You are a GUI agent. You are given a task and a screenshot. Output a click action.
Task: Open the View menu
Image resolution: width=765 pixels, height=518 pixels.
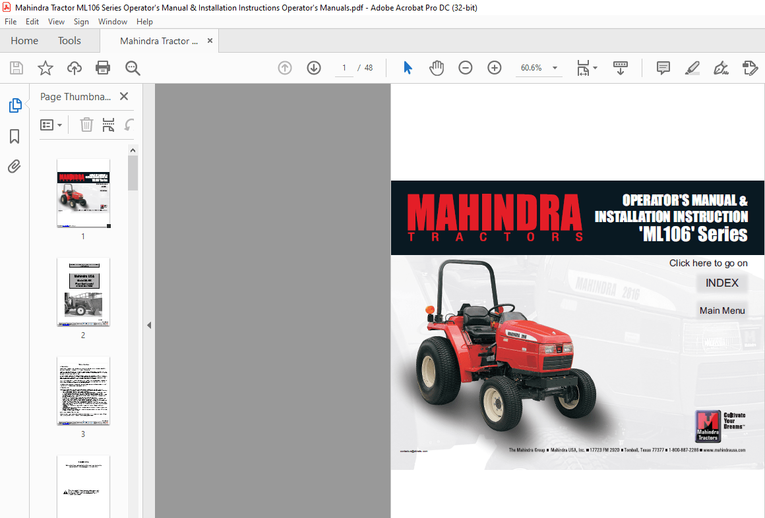pyautogui.click(x=56, y=21)
